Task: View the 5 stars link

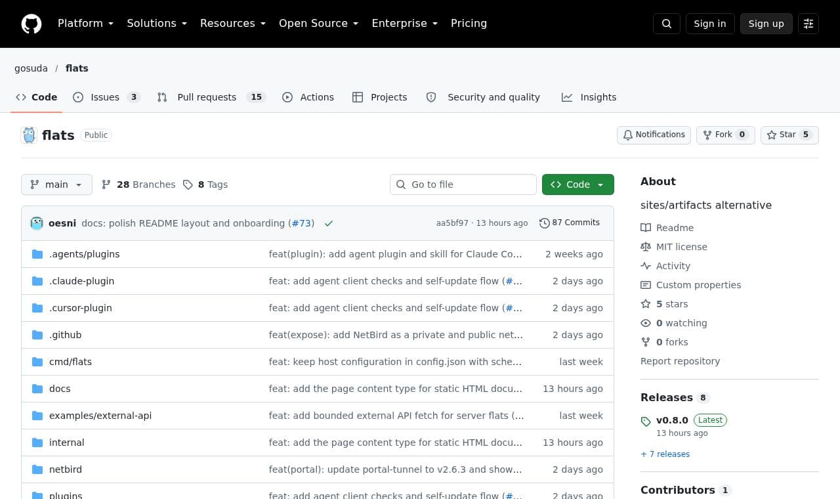Action: pos(664,304)
